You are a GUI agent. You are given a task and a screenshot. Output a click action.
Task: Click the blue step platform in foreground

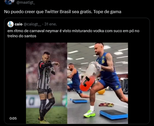point(114,114)
